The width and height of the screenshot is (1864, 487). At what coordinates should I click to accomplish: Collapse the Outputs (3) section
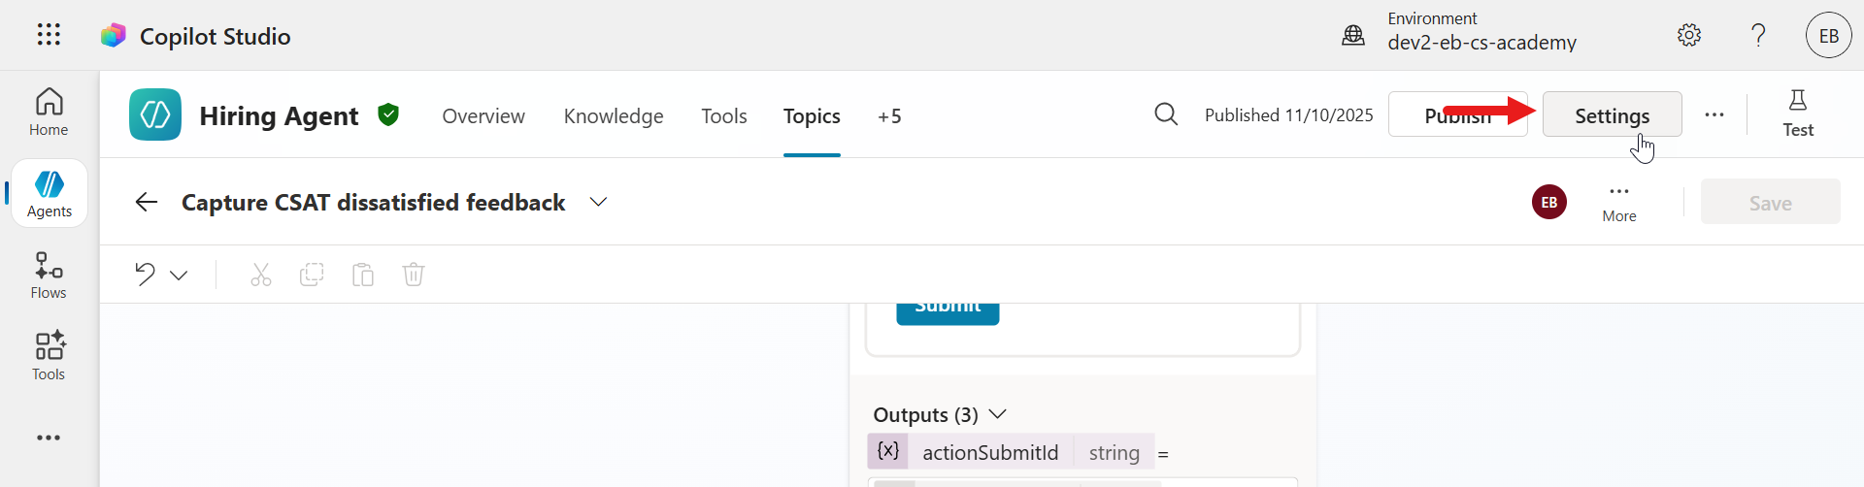[997, 414]
